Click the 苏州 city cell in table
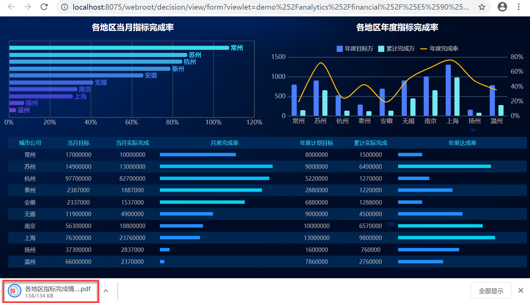This screenshot has height=303, width=530. (x=30, y=167)
